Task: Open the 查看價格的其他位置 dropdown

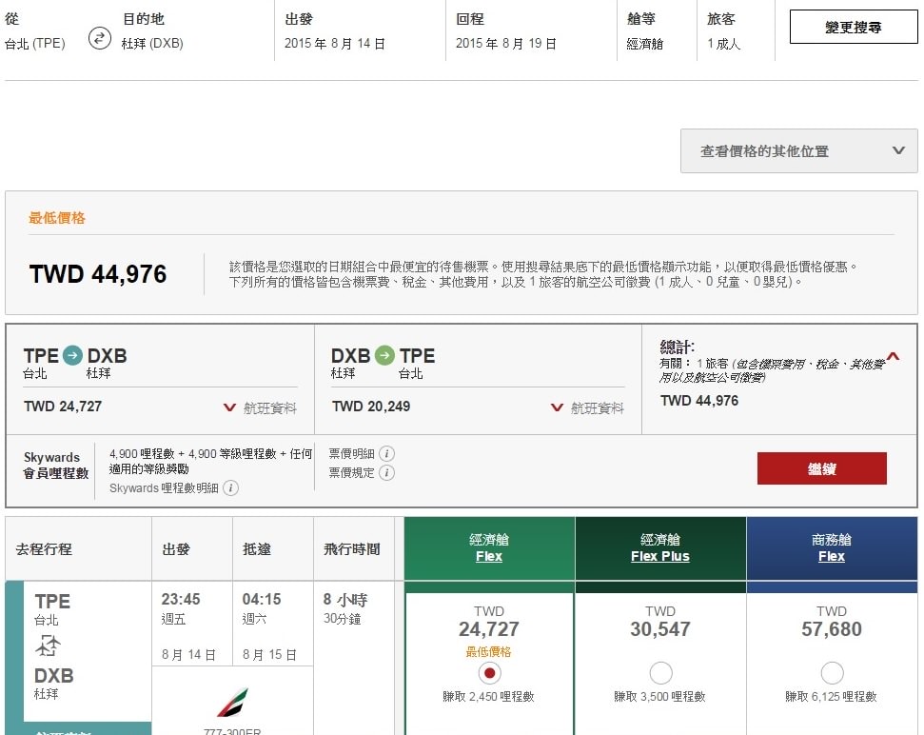Action: (799, 150)
